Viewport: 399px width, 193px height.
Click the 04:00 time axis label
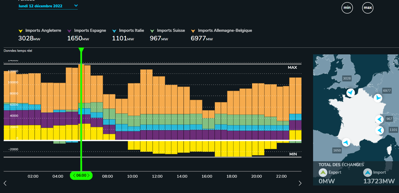click(x=58, y=176)
